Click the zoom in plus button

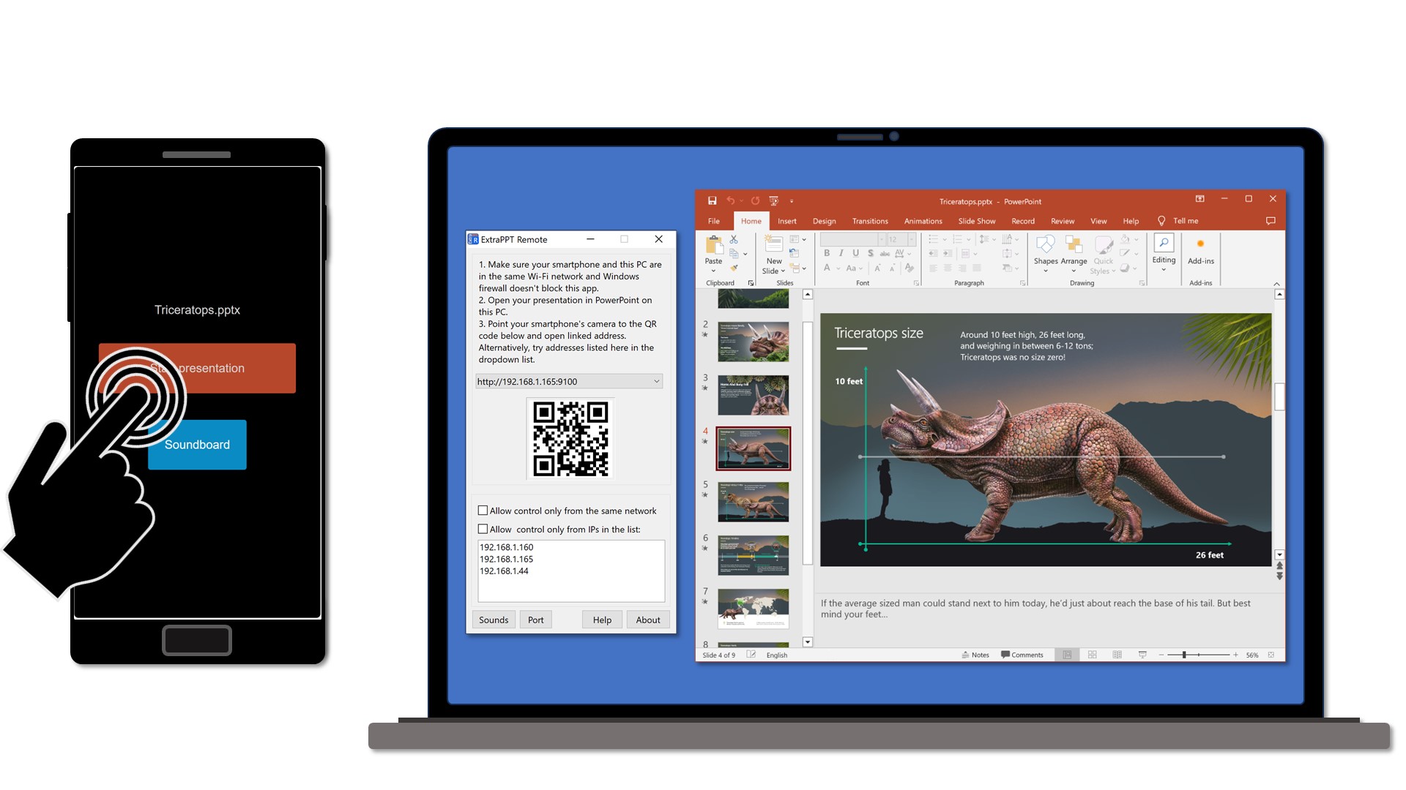click(x=1235, y=655)
